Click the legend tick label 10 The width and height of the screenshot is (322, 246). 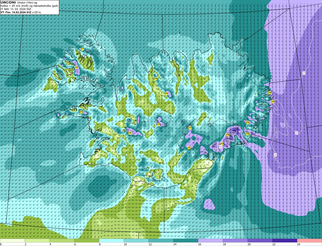(125, 244)
